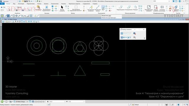189x106 pixels.
Task: Select perpendicular snap mode icon
Action: (x=28, y=16)
